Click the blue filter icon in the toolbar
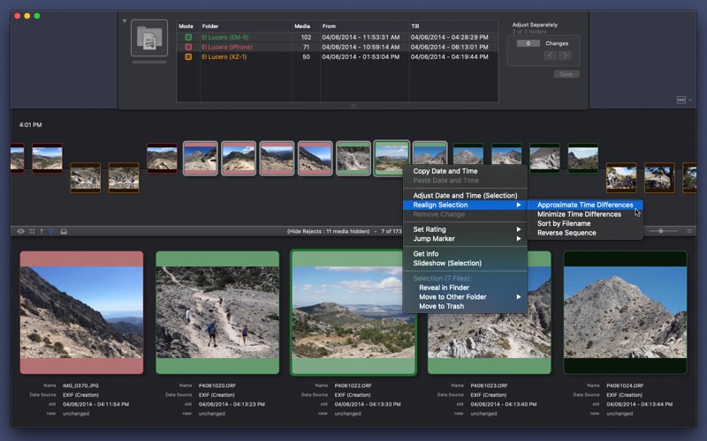The height and width of the screenshot is (441, 707). tap(52, 231)
